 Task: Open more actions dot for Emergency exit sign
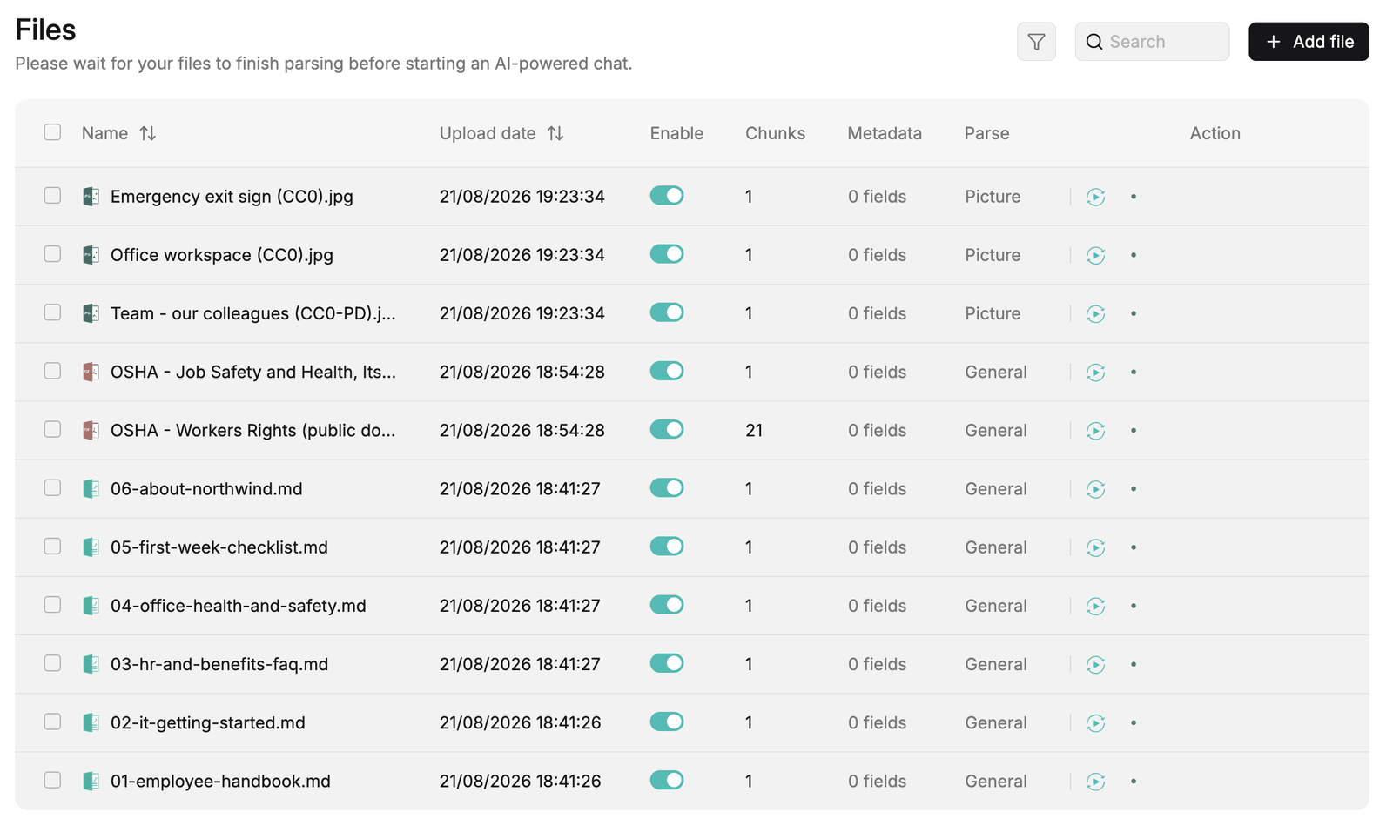coord(1134,197)
